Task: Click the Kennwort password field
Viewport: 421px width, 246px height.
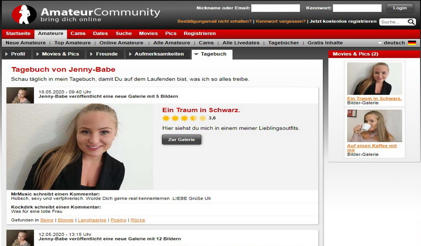Action: coord(357,8)
